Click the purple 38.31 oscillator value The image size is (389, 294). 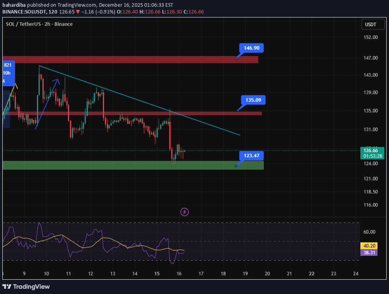(368, 252)
